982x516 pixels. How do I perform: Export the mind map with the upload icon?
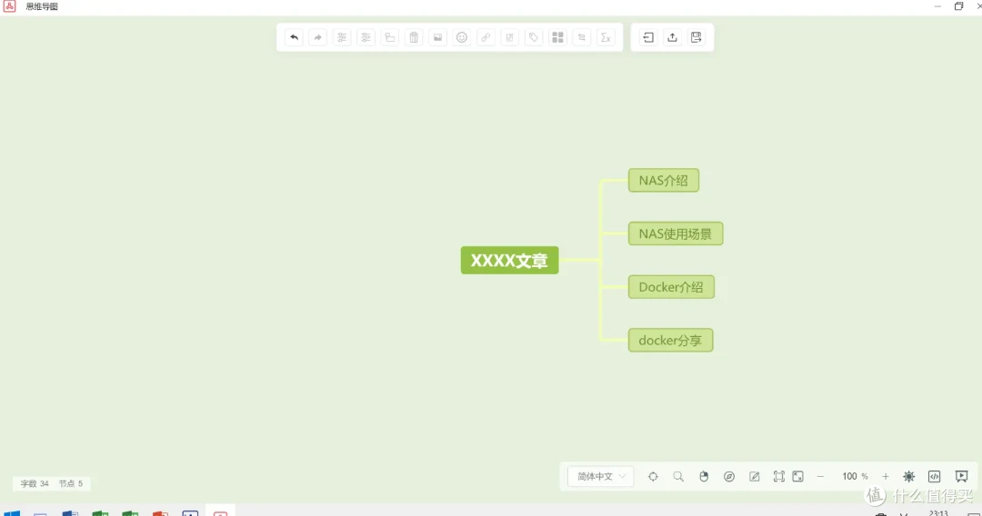coord(672,37)
